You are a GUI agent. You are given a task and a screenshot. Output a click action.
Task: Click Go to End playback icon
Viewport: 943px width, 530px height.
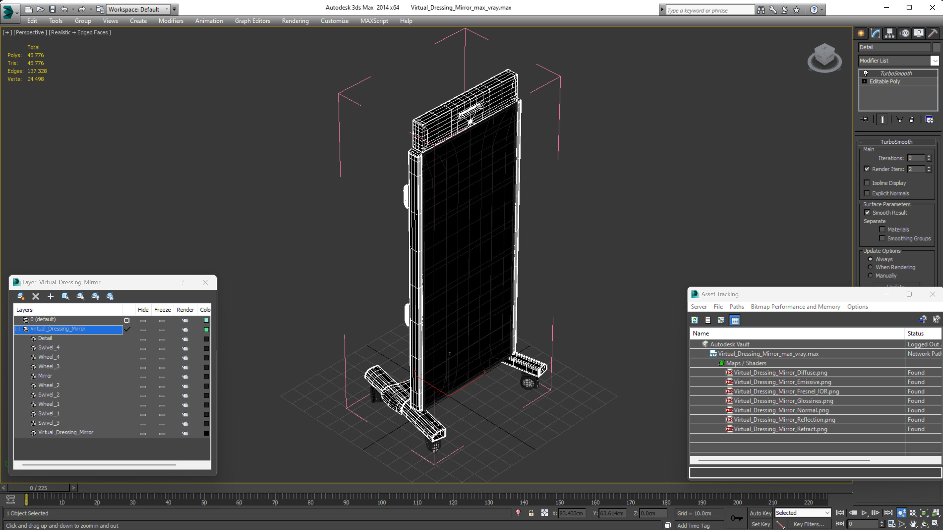(x=888, y=513)
